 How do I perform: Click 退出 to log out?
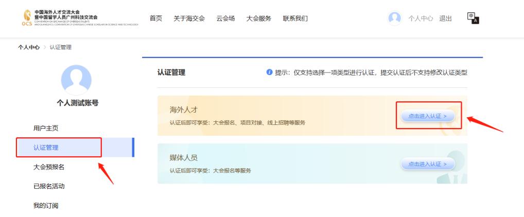coord(445,19)
